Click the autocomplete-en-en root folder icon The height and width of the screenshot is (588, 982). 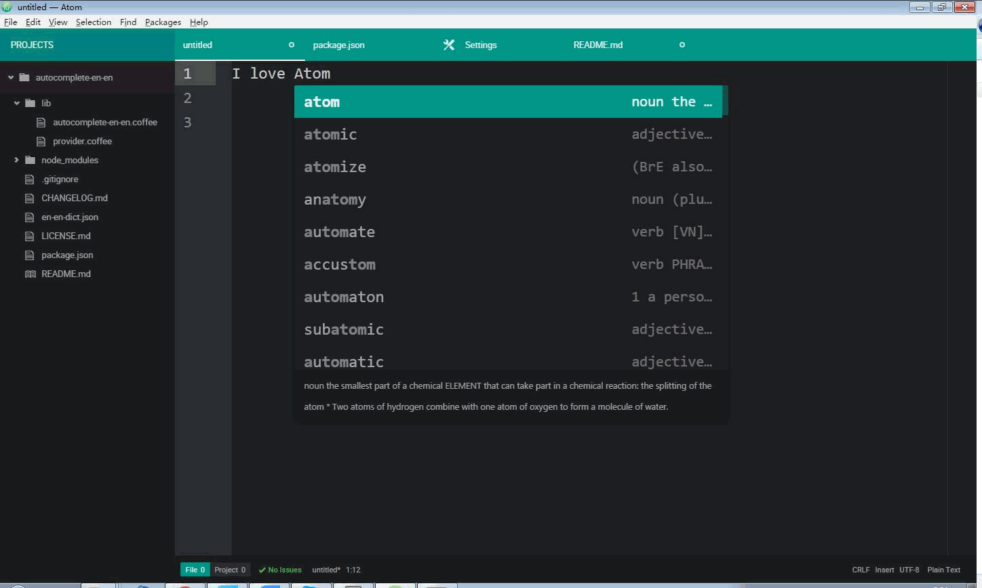tap(24, 77)
